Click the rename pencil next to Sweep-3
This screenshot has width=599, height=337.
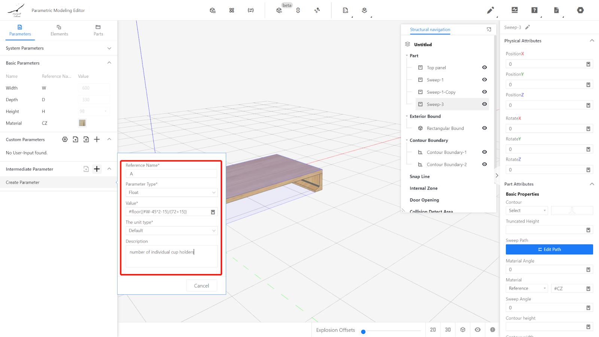(x=527, y=27)
